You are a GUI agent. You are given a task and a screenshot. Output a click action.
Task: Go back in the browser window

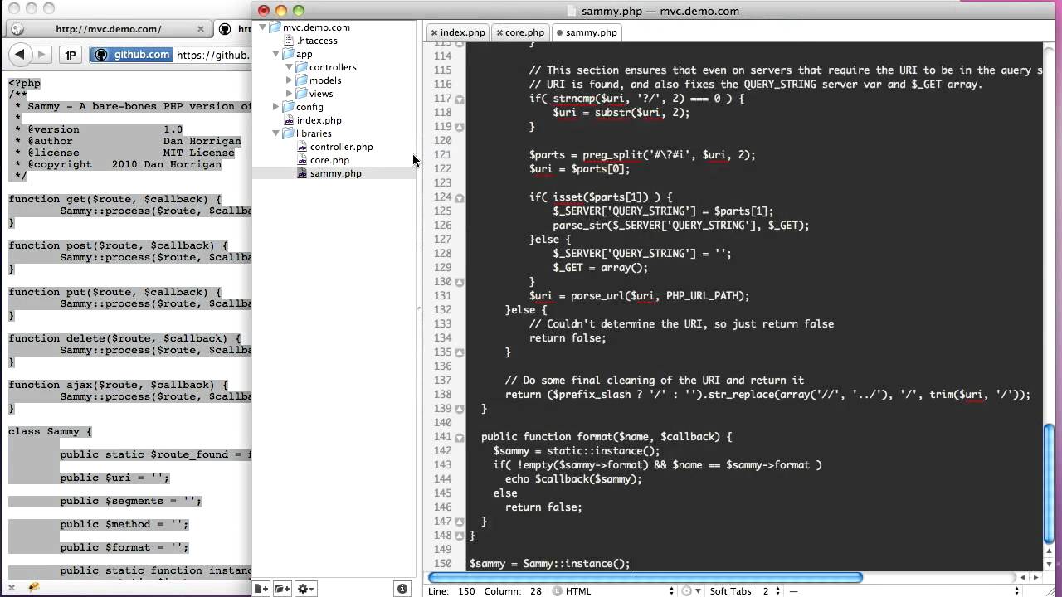[18, 55]
